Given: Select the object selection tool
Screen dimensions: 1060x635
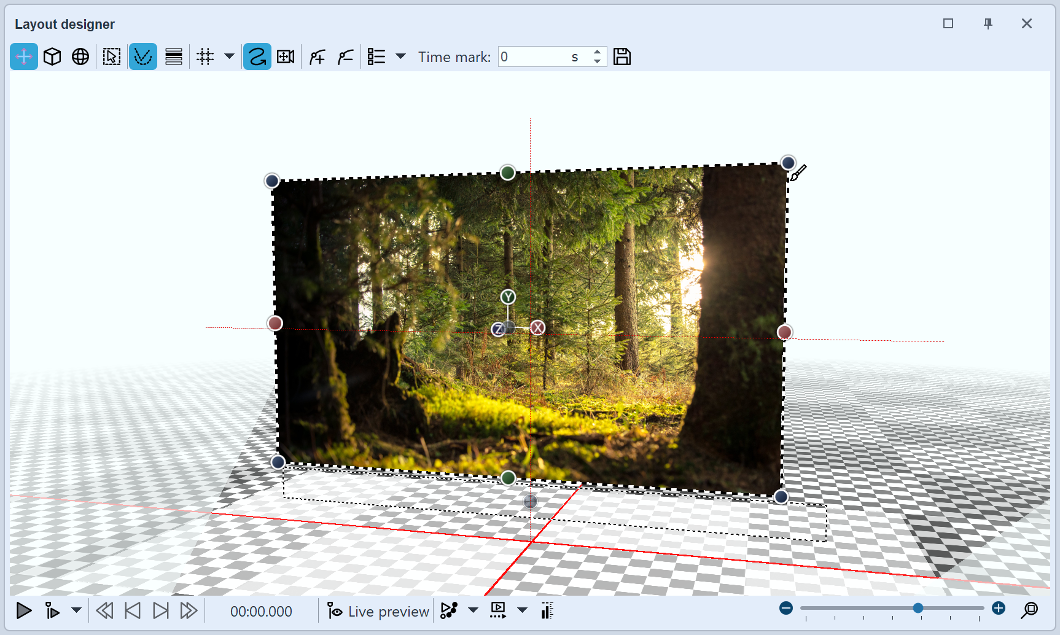Looking at the screenshot, I should (x=111, y=56).
